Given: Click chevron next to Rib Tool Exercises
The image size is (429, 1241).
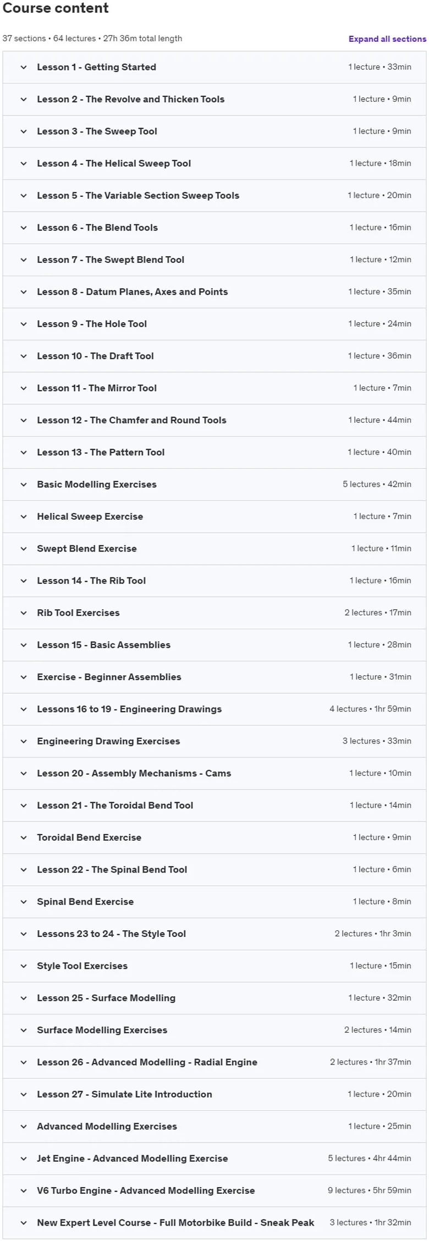Looking at the screenshot, I should (x=24, y=613).
